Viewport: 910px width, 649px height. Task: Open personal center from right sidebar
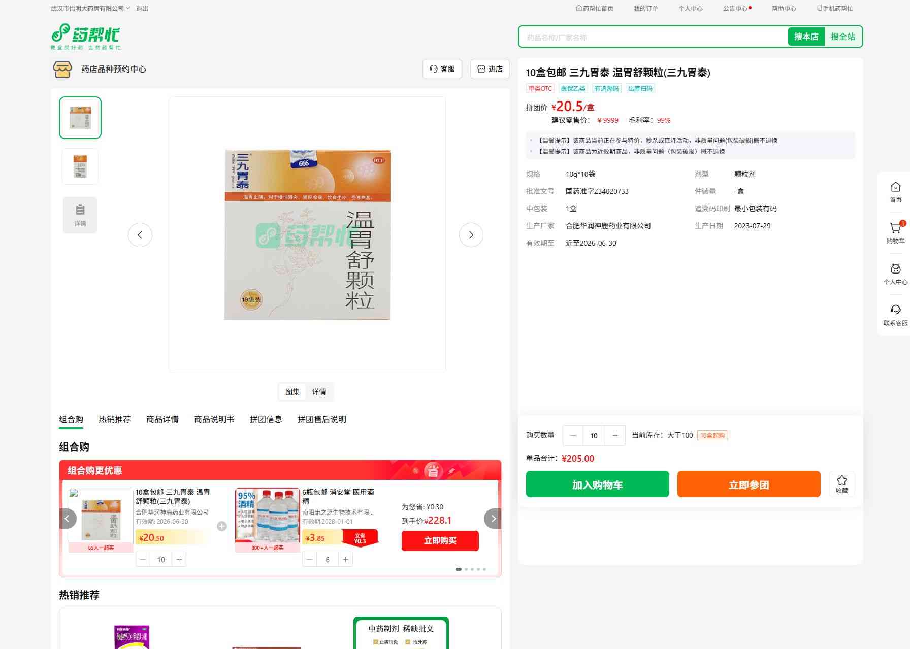(x=895, y=274)
